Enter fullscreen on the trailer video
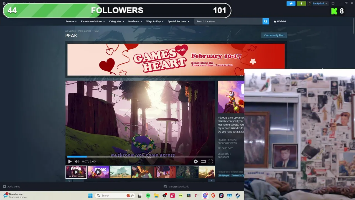The image size is (355, 200). click(x=211, y=161)
